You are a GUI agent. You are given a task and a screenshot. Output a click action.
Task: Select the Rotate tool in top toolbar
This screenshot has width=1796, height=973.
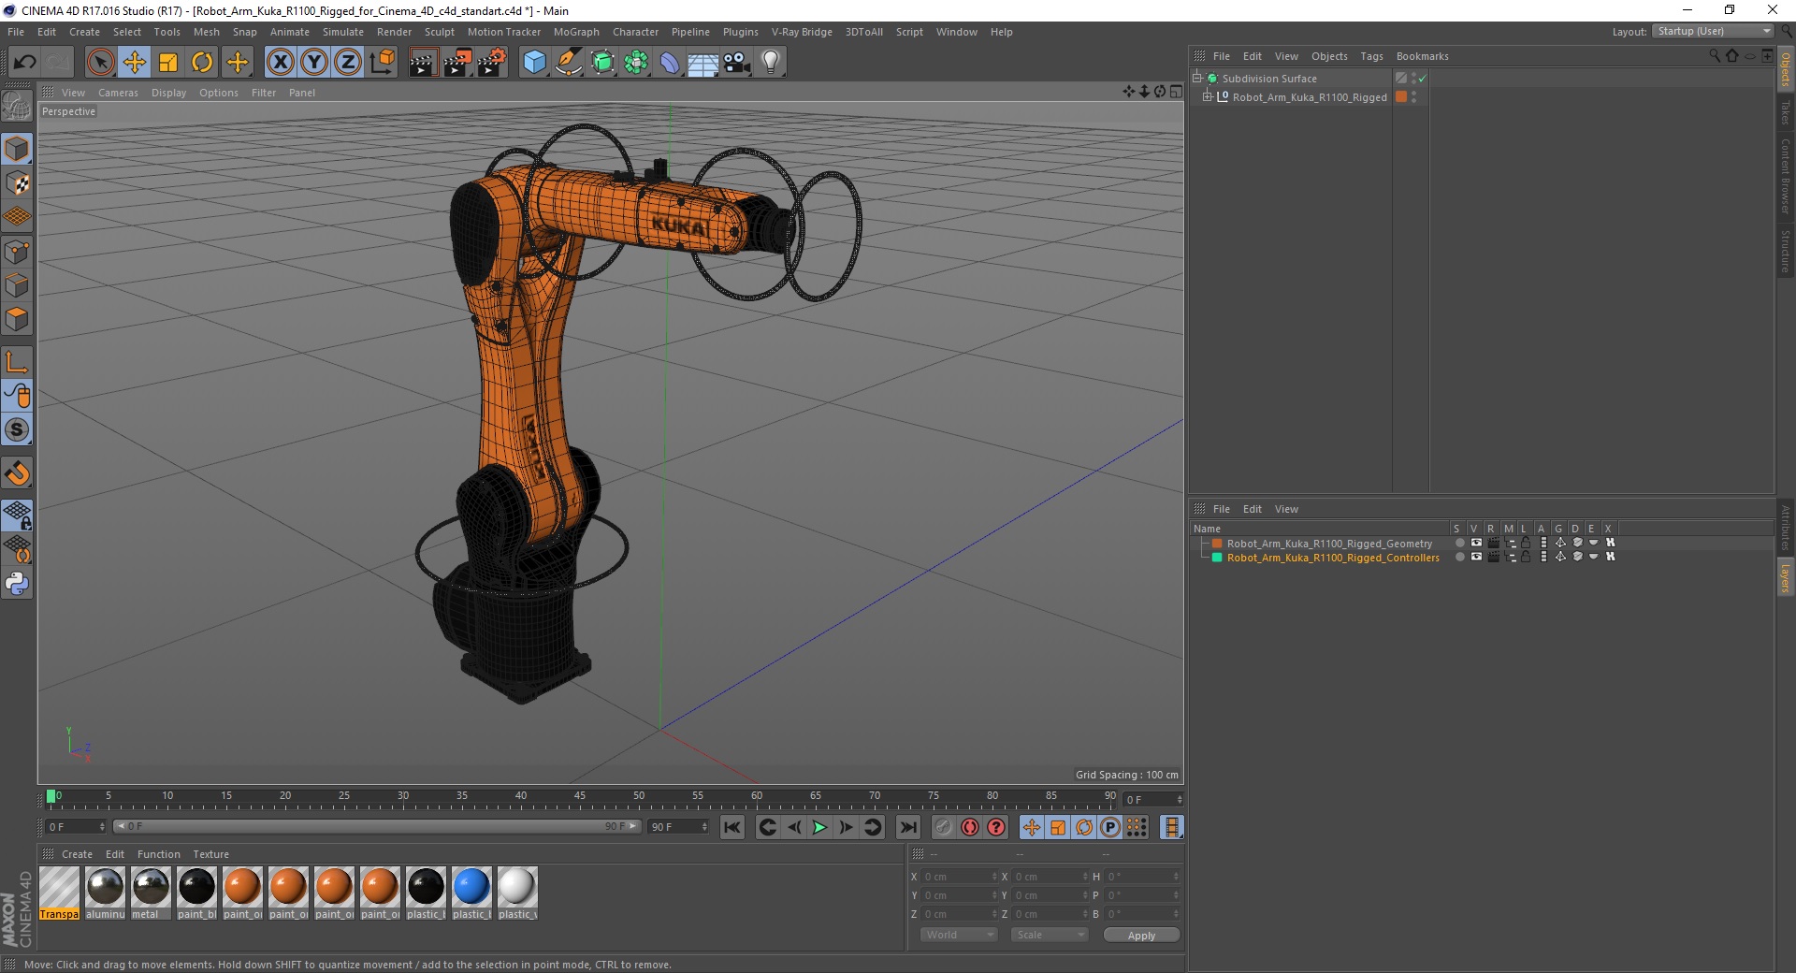tap(202, 63)
